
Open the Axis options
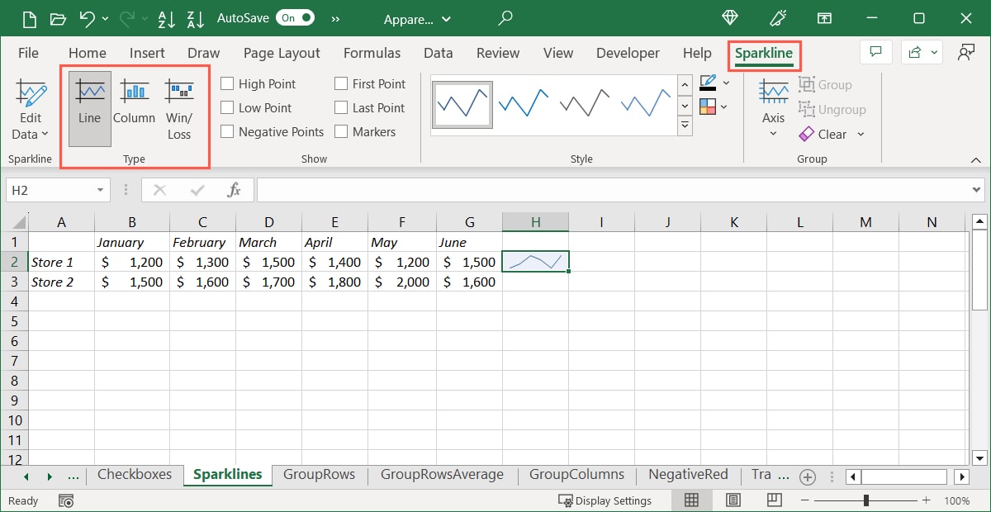point(773,109)
